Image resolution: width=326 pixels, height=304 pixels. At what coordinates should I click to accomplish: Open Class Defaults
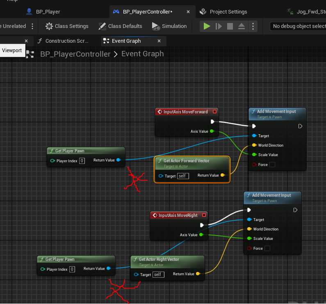tap(120, 26)
